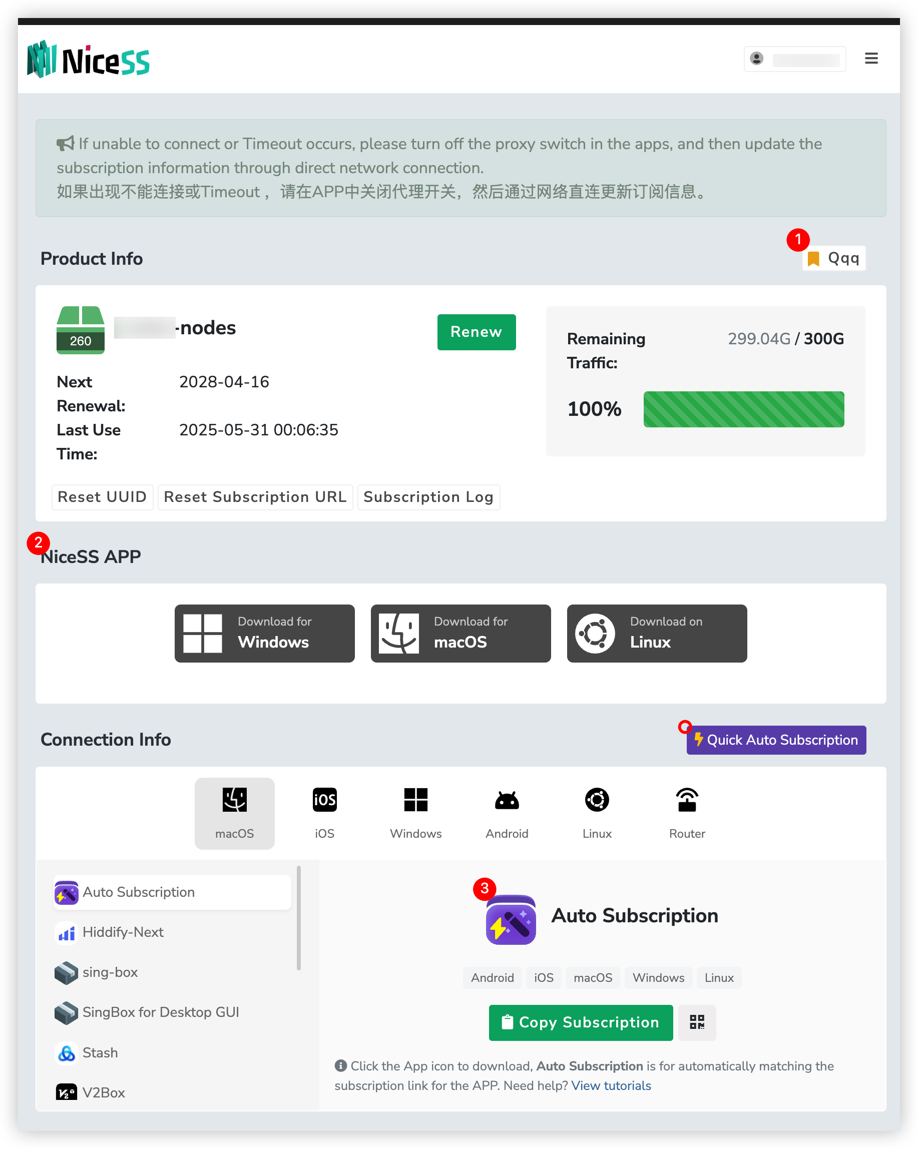Select Hiddify-Next in the app list
Viewport: 918px width, 1149px height.
point(172,933)
